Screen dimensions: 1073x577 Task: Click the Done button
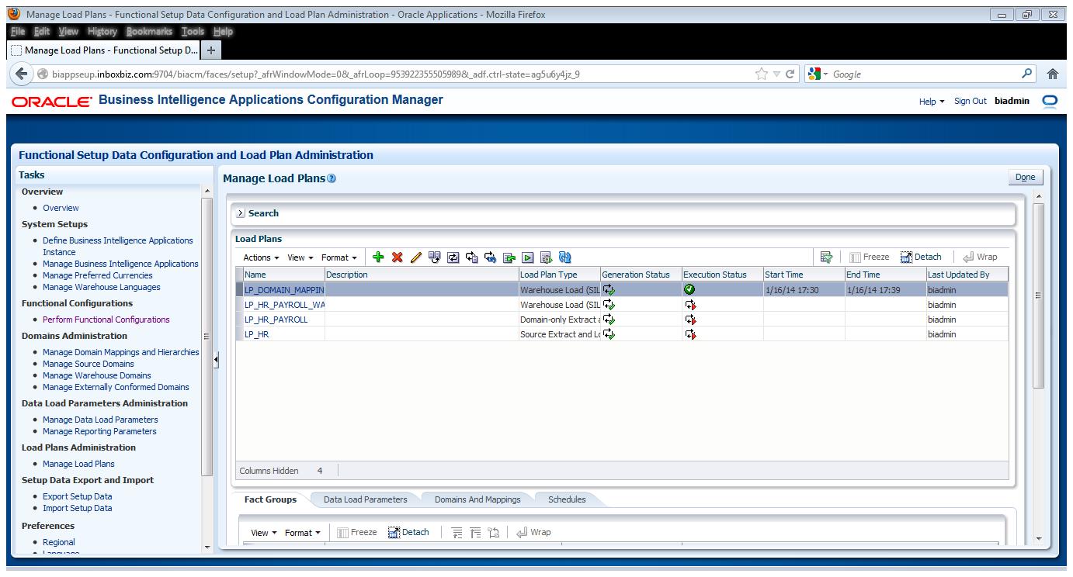coord(1024,177)
